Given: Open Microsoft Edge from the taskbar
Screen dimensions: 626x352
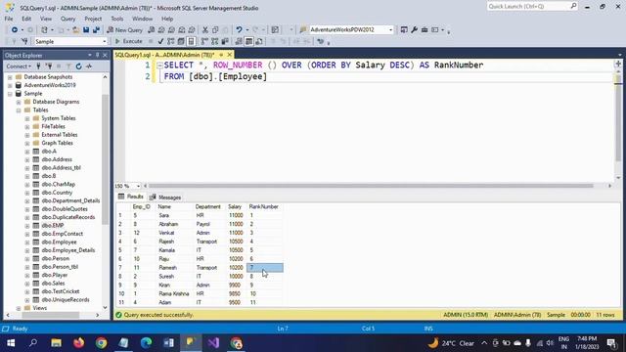Looking at the screenshot, I should coord(146,343).
